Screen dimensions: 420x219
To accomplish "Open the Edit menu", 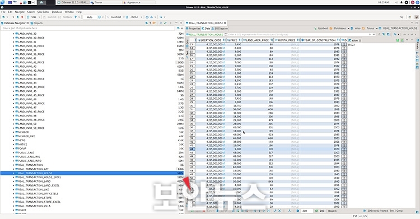I will pyautogui.click(x=10, y=12).
